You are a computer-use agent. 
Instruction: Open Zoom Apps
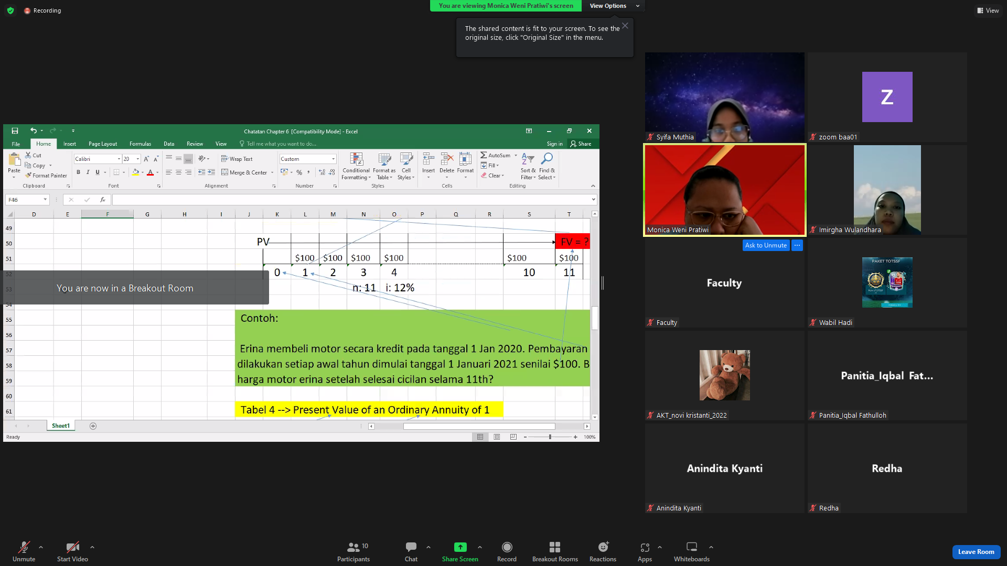645,551
